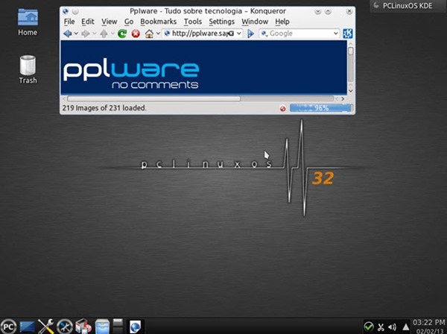The height and width of the screenshot is (334, 447).
Task: Click the on-all-desktops title bar button
Action: tap(75, 11)
